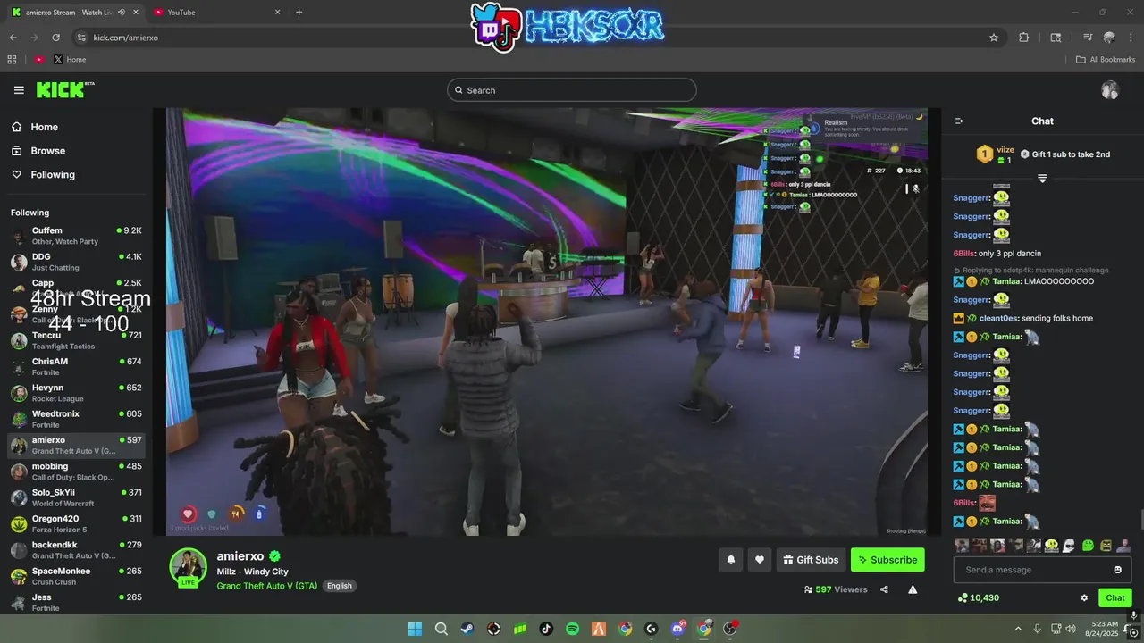Click the green frog emote in the quick emote row
1144x643 pixels.
(1088, 545)
